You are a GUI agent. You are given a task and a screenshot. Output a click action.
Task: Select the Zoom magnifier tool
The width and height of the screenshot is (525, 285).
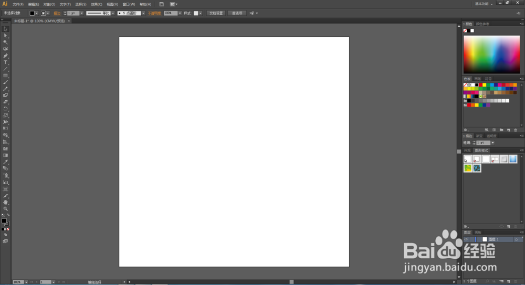[x=5, y=209]
